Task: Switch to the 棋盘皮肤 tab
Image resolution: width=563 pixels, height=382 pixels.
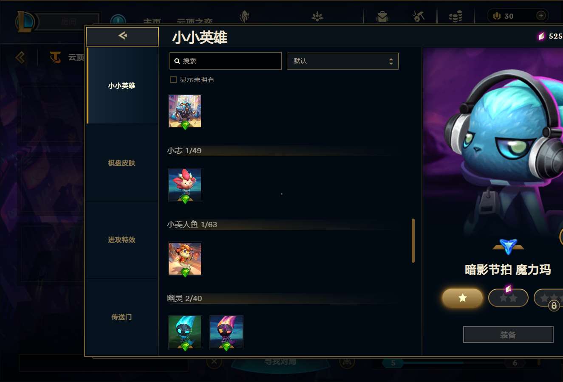Action: click(x=122, y=163)
